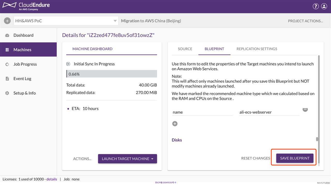Open the help question mark icon
The width and height of the screenshot is (331, 185).
tap(316, 6)
